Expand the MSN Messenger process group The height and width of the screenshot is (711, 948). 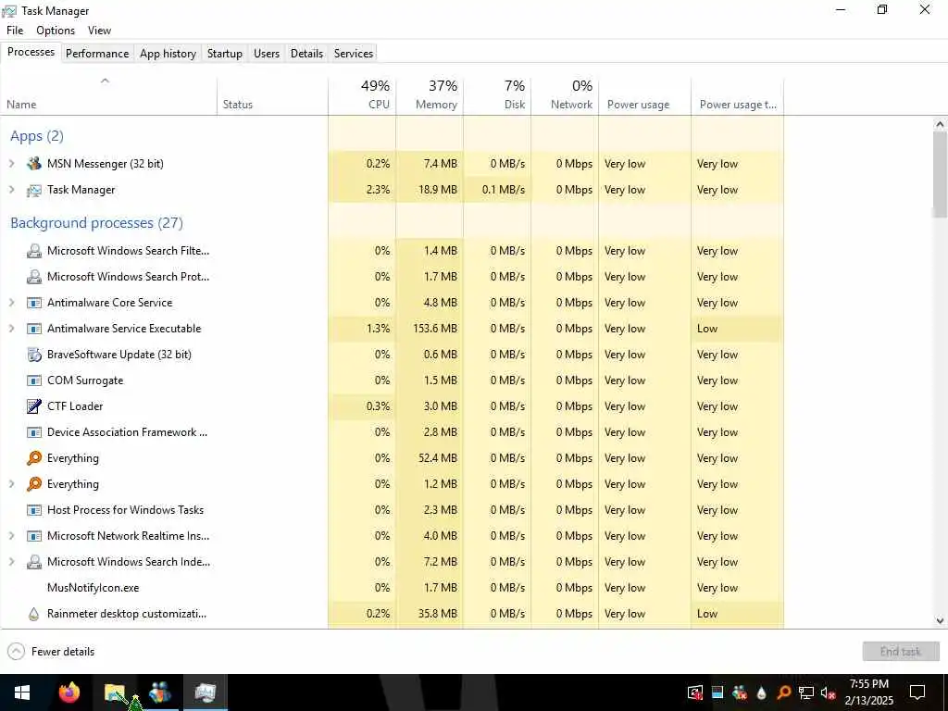pyautogui.click(x=11, y=164)
